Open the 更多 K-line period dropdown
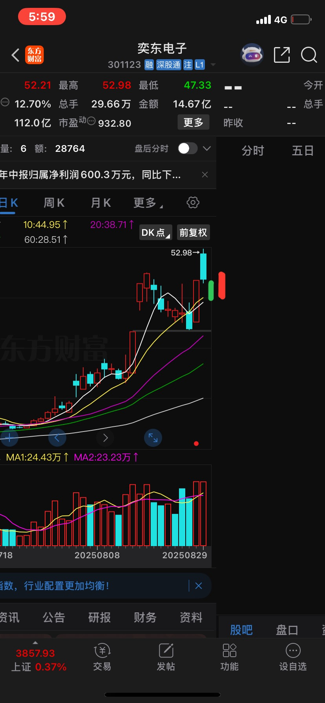Viewport: 325px width, 703px height. tap(148, 203)
